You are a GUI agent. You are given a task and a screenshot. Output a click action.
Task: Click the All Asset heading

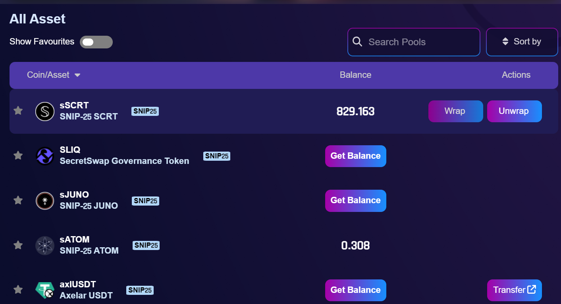37,19
